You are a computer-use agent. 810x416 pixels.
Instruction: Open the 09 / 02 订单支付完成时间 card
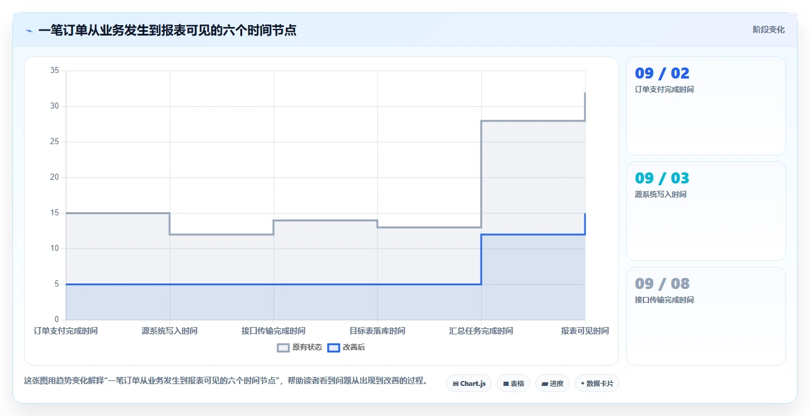coord(706,106)
